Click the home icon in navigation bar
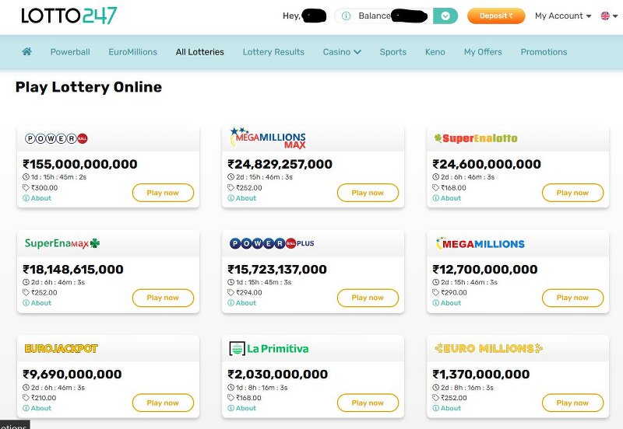 click(27, 52)
